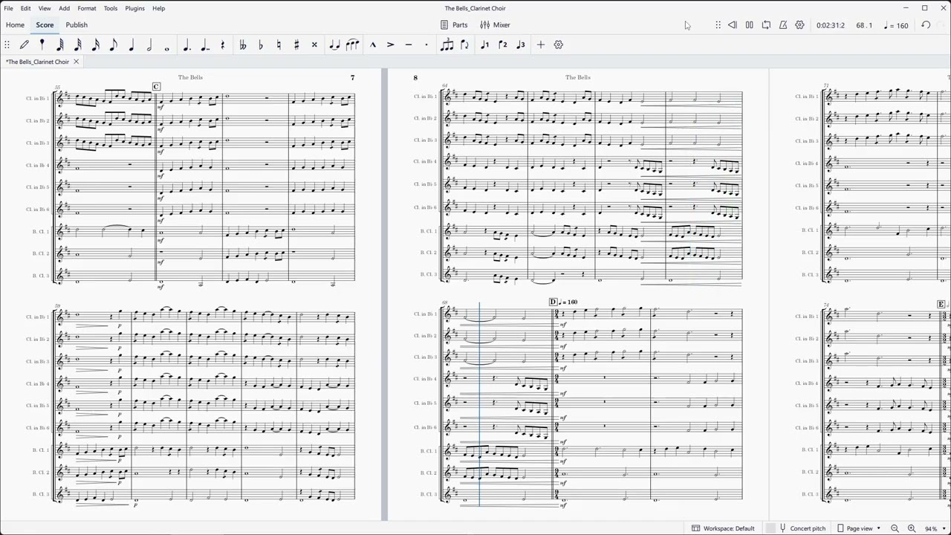Open the Workspace: Default selector
The width and height of the screenshot is (951, 535).
[723, 528]
